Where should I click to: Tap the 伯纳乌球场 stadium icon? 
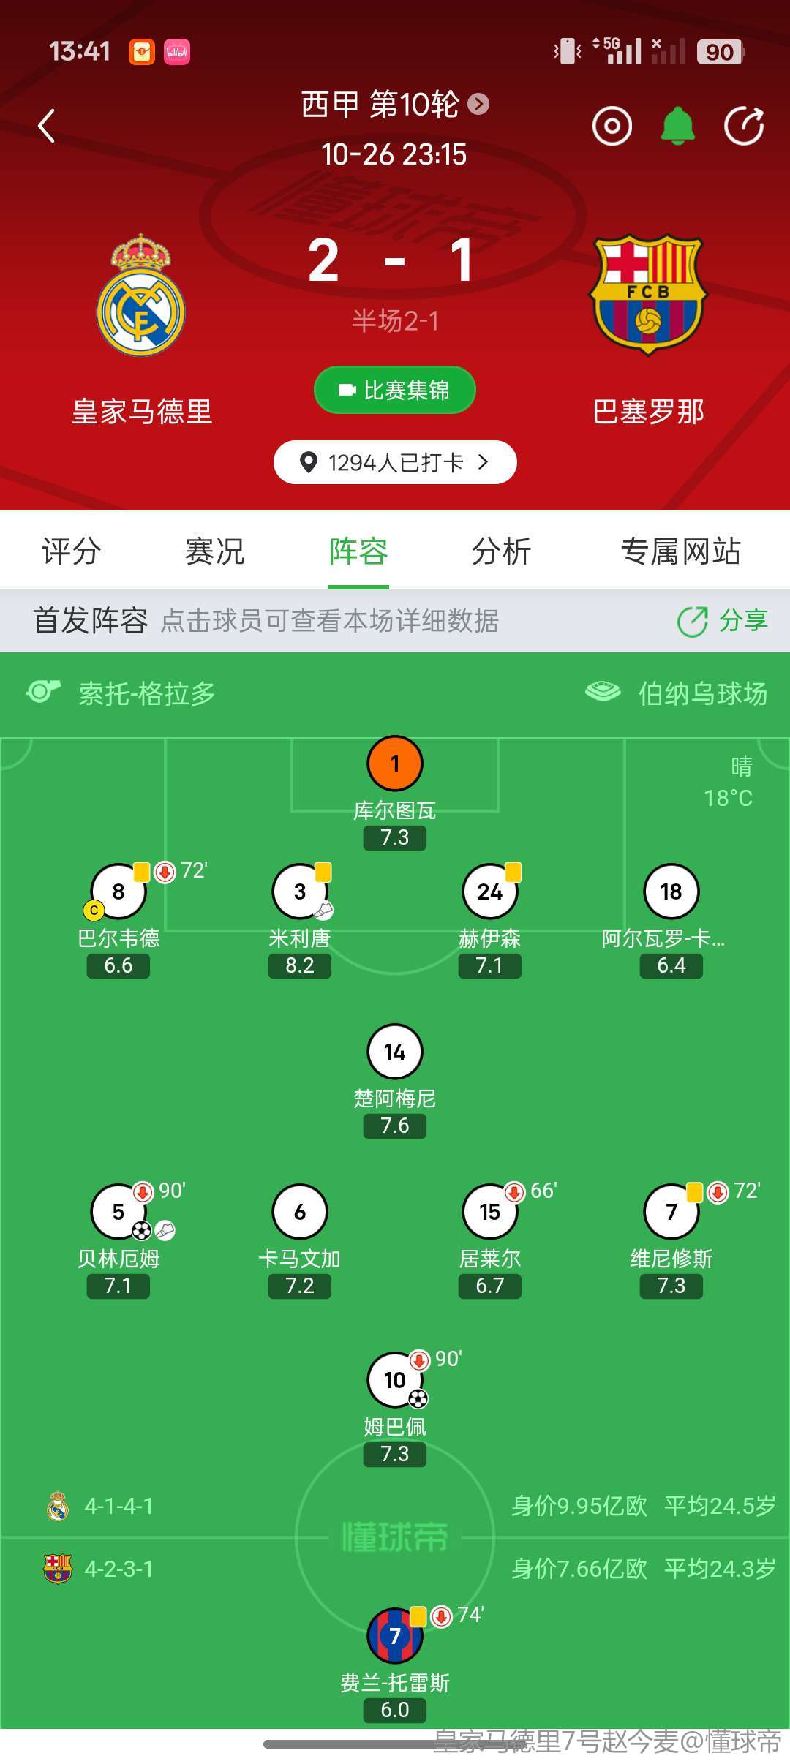[603, 692]
